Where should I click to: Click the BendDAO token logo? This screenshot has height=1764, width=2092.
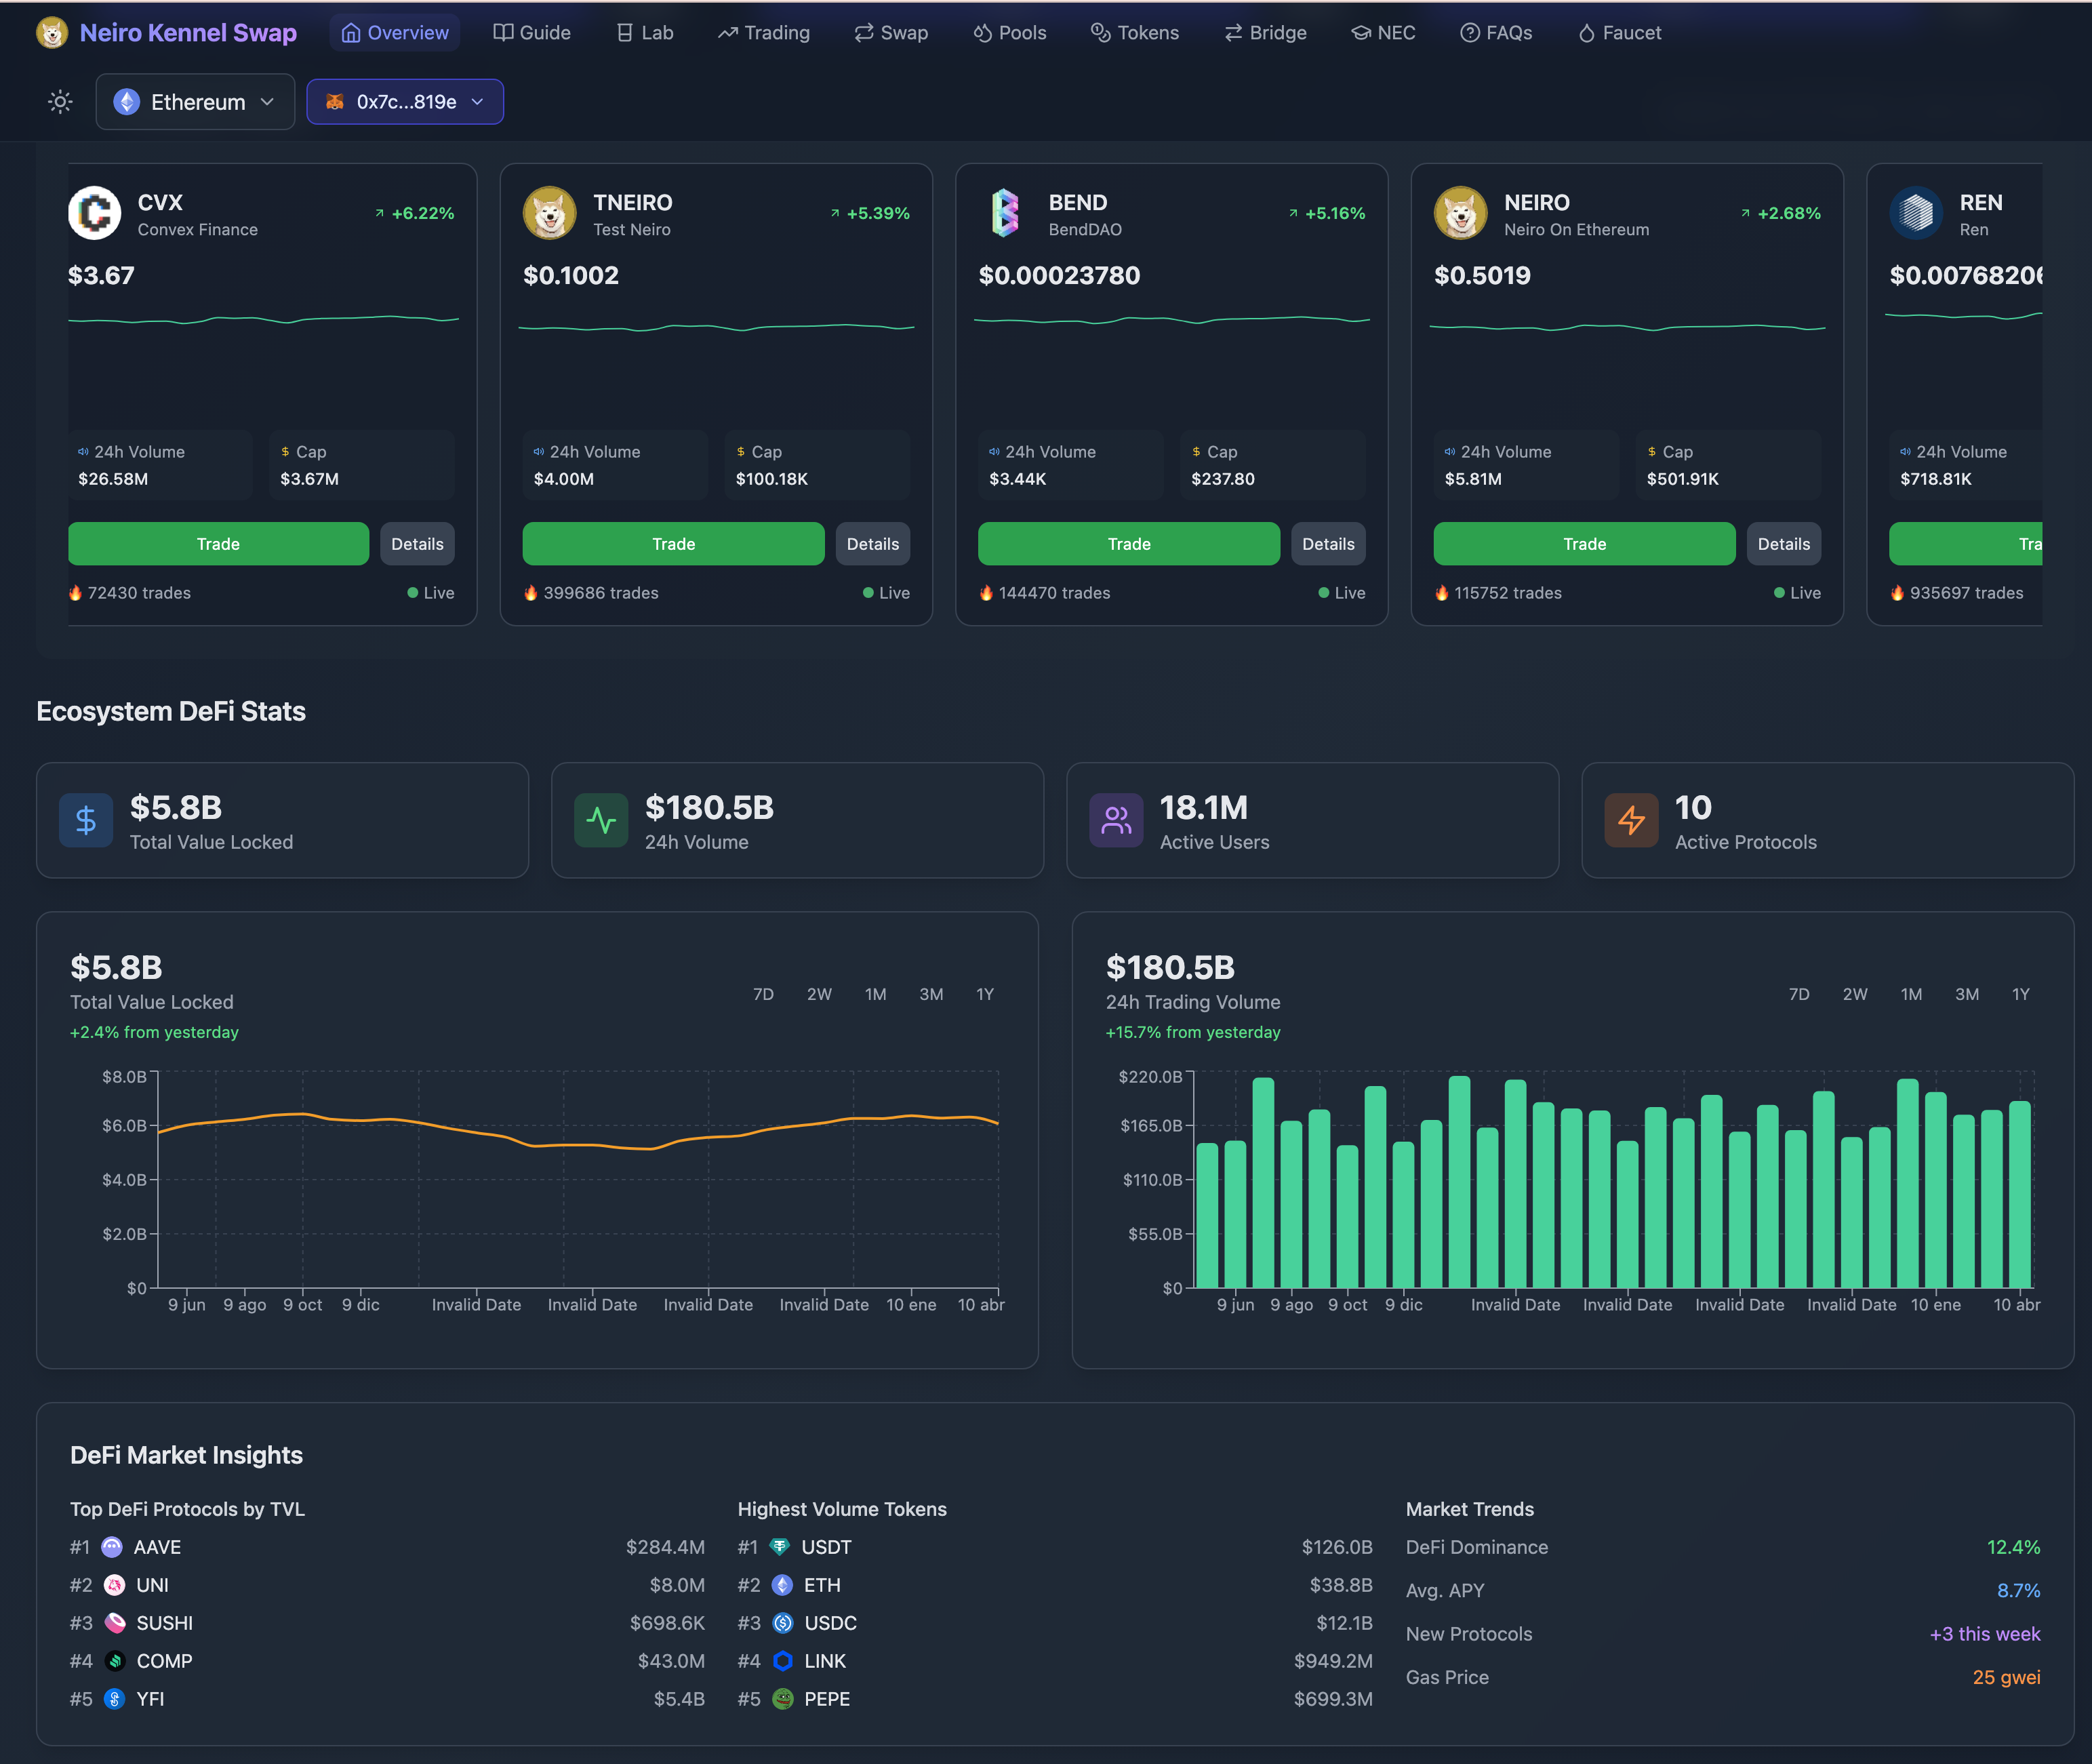pos(1005,213)
